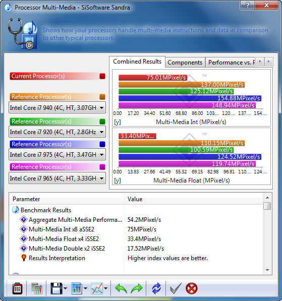The height and width of the screenshot is (301, 282).
Task: Open the line graph view icon
Action: (x=97, y=288)
